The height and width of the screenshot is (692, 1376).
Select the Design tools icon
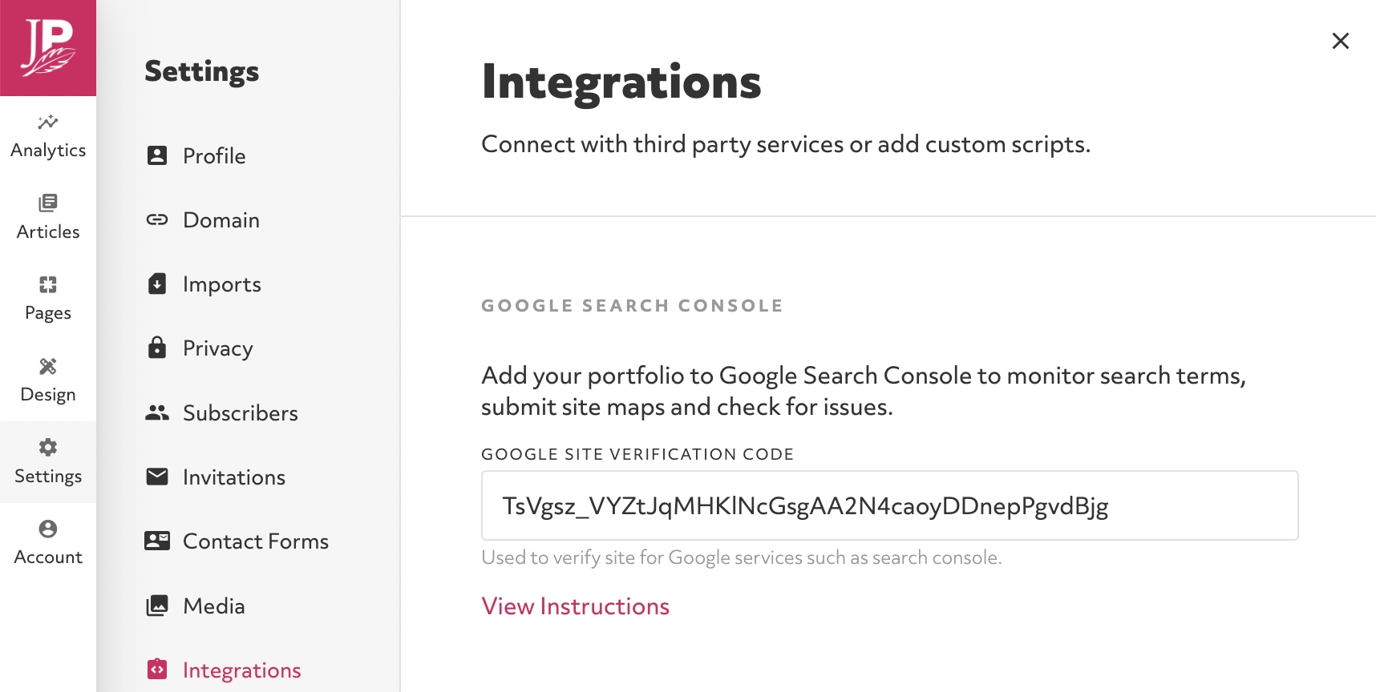(x=48, y=366)
